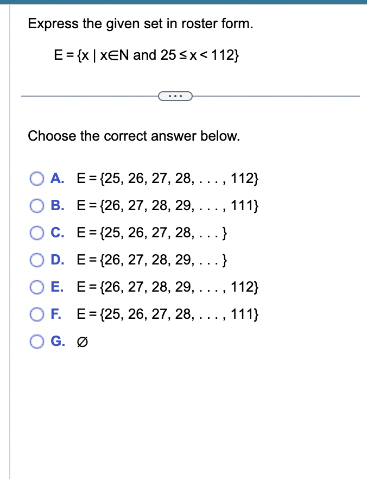The width and height of the screenshot is (367, 479).
Task: Click the set-builder expression for E
Action: click(x=147, y=55)
